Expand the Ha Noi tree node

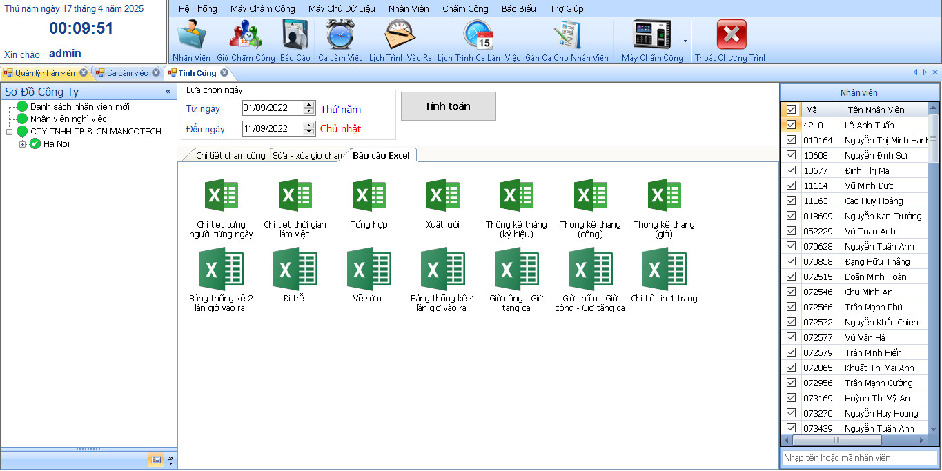click(x=23, y=144)
